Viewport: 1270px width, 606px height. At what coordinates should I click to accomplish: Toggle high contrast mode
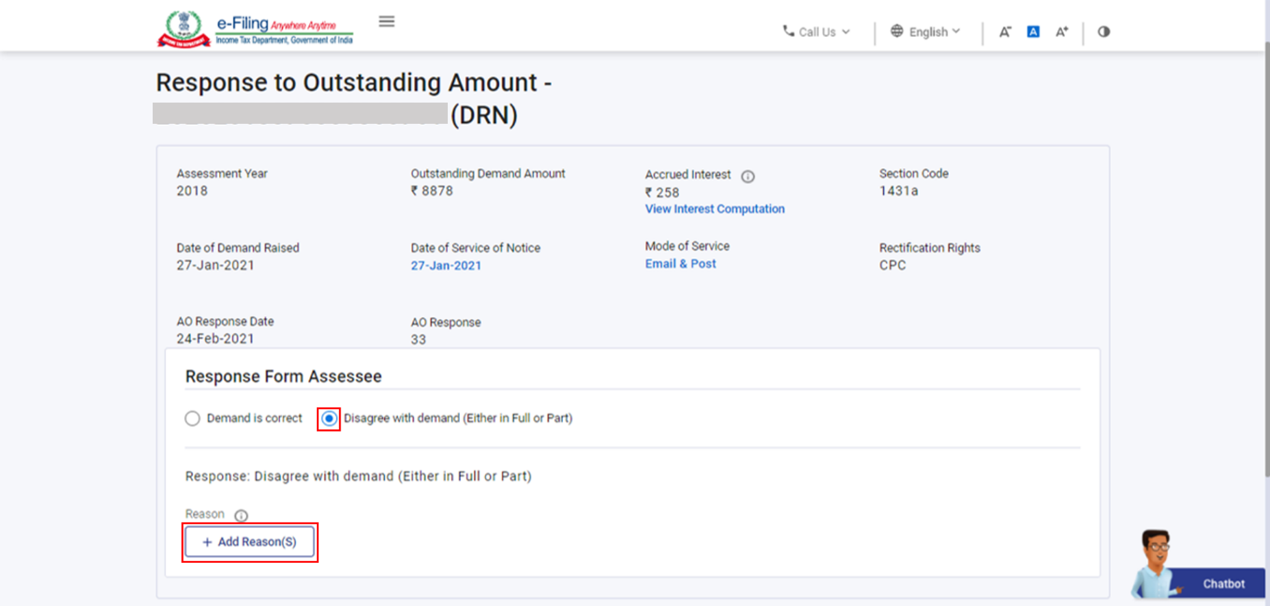1104,32
